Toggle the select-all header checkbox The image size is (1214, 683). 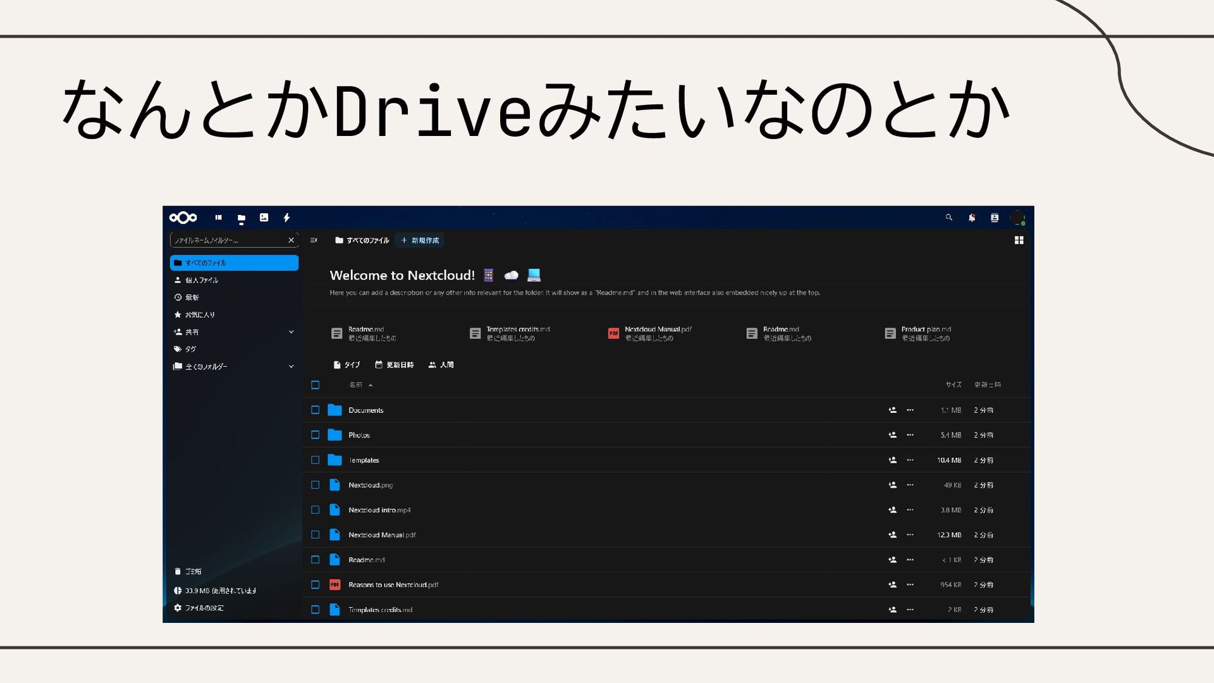click(315, 385)
